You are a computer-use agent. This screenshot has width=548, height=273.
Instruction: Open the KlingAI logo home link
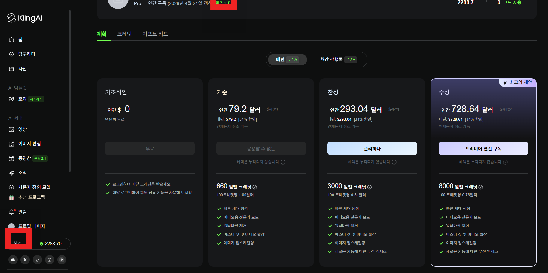[x=25, y=18]
